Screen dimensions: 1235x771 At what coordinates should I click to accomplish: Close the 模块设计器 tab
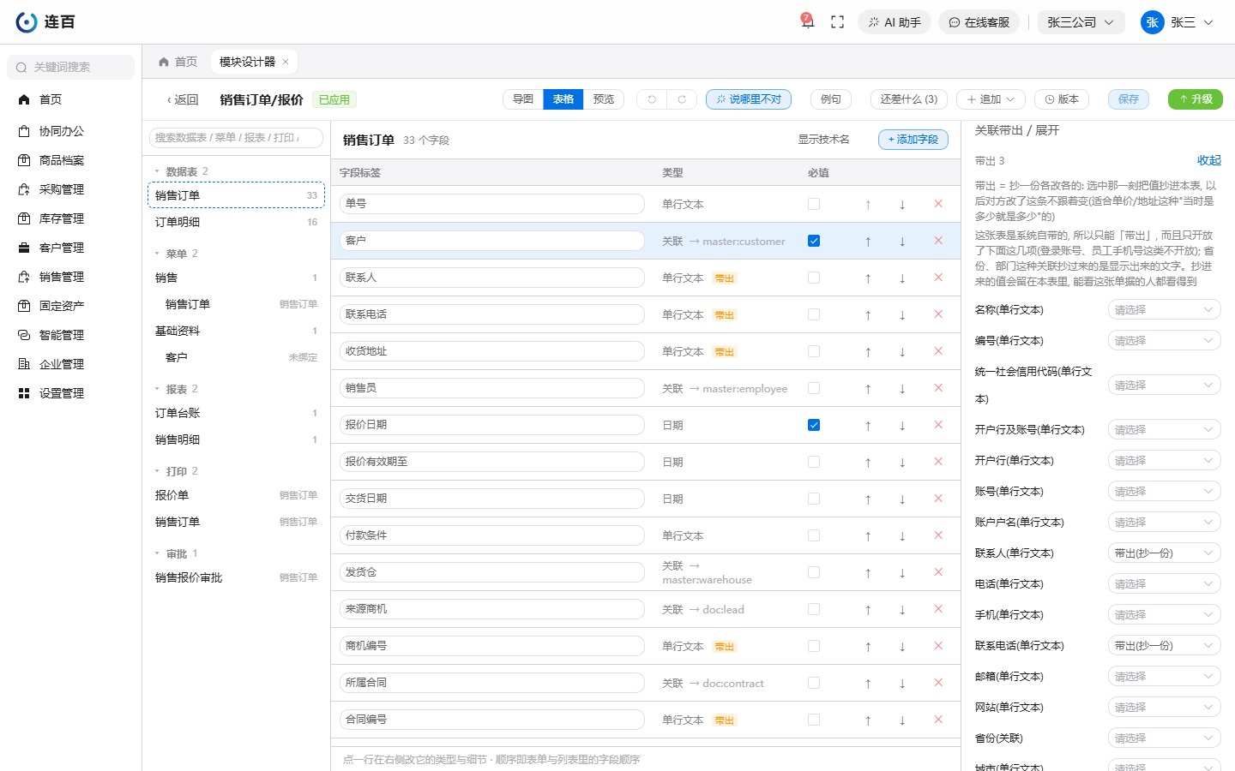tap(286, 62)
